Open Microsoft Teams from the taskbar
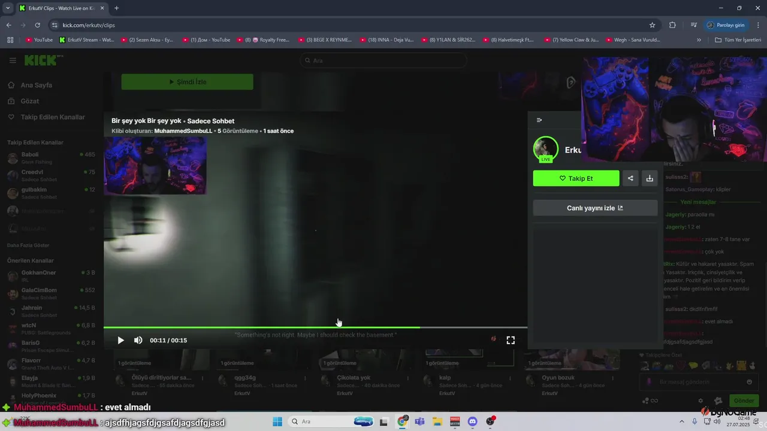 point(420,421)
